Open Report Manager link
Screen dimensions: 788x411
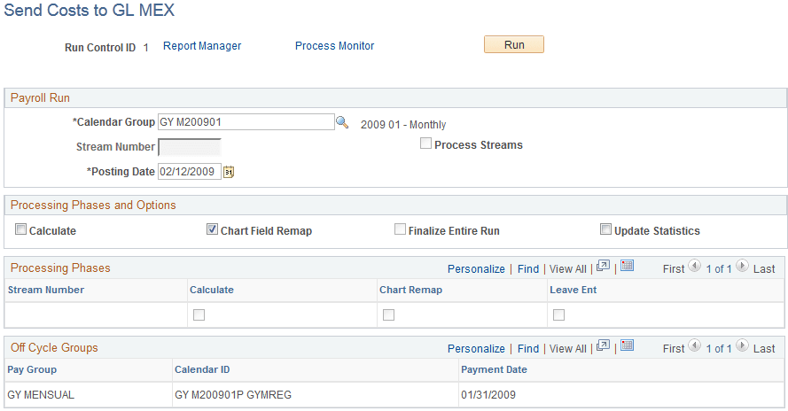click(202, 46)
